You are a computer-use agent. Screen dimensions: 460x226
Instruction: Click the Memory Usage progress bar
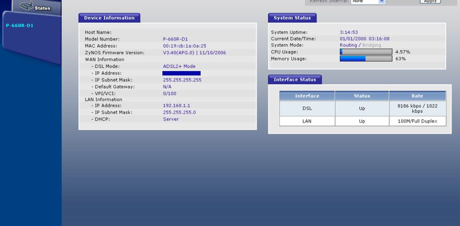366,59
